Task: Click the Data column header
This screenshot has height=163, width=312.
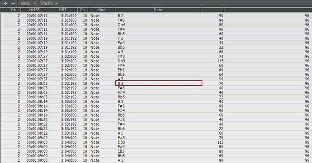Action: coord(158,10)
